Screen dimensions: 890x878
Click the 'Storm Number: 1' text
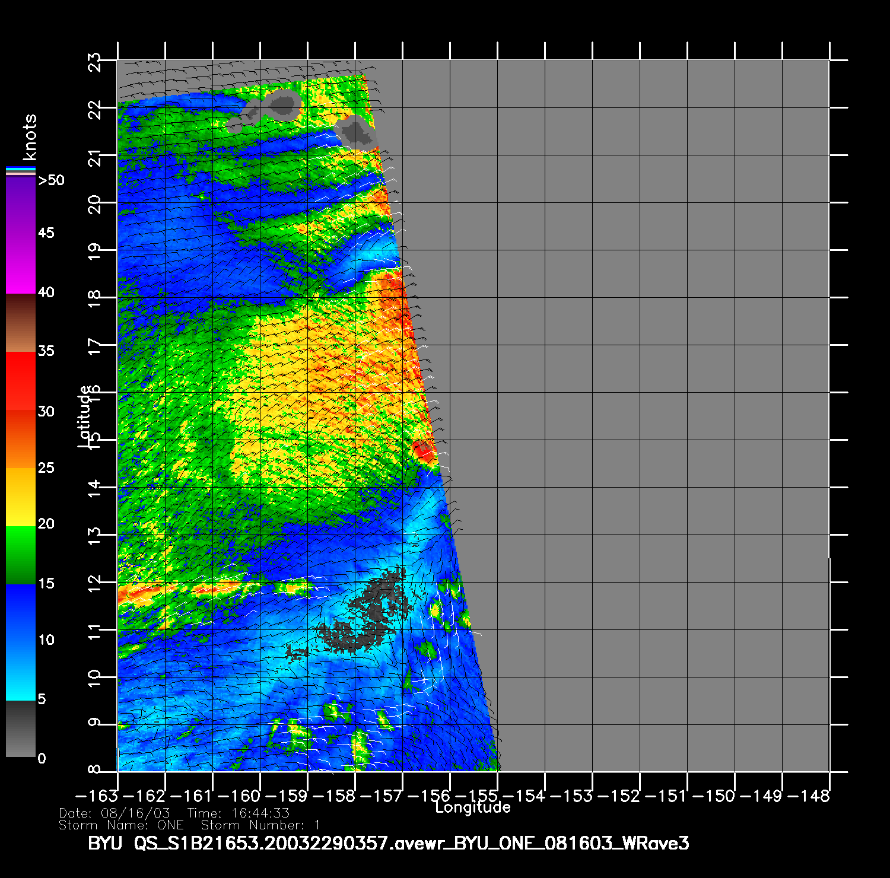[260, 825]
